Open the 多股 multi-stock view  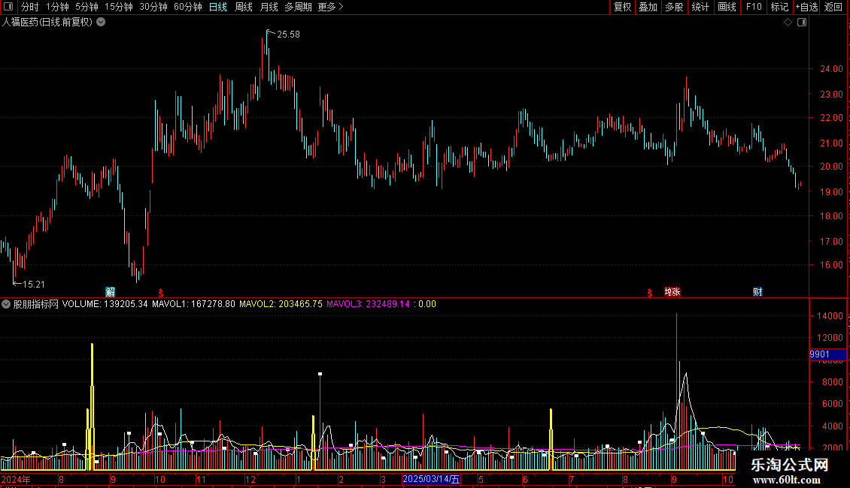(674, 7)
